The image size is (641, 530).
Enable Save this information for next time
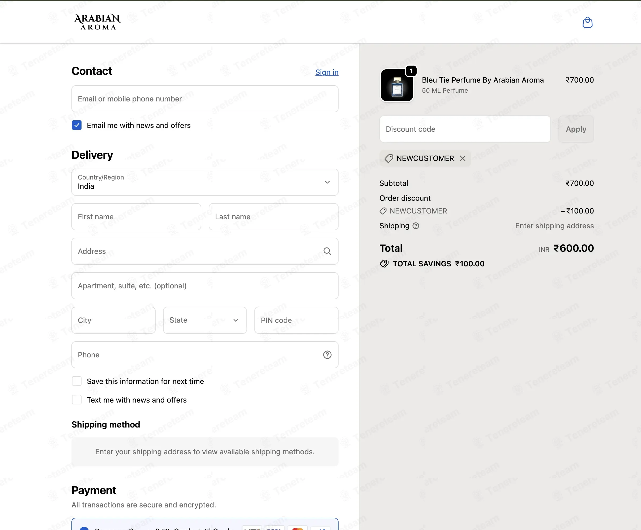click(77, 381)
